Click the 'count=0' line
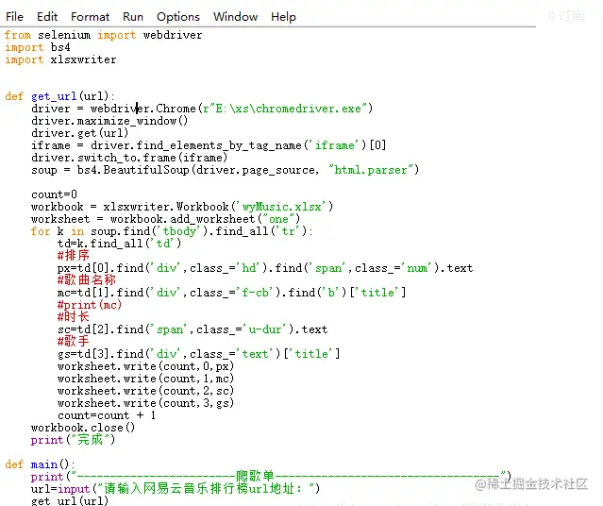This screenshot has width=603, height=506. click(x=54, y=194)
